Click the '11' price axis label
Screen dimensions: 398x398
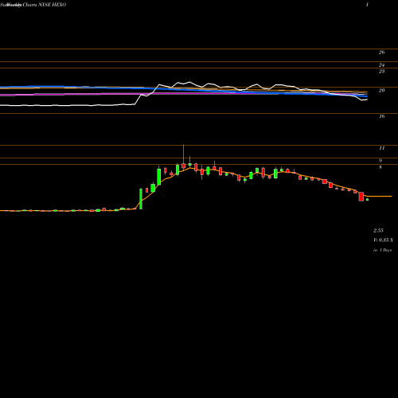pos(381,148)
